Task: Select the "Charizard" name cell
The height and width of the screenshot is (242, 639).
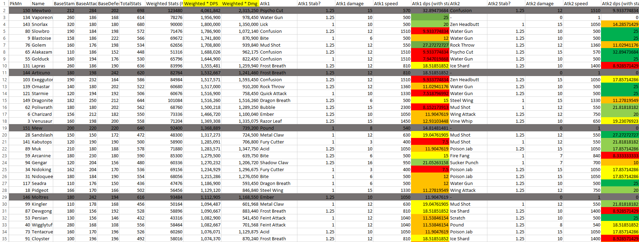Action: pyautogui.click(x=42, y=114)
